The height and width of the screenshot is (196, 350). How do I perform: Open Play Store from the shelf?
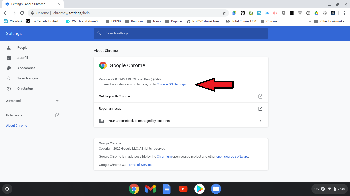[x=200, y=189]
